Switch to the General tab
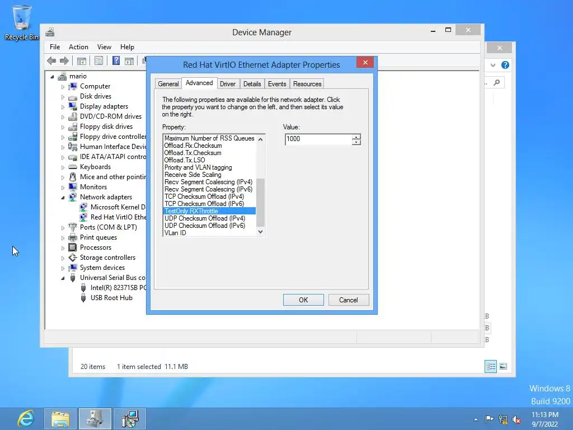The width and height of the screenshot is (573, 430). [168, 84]
